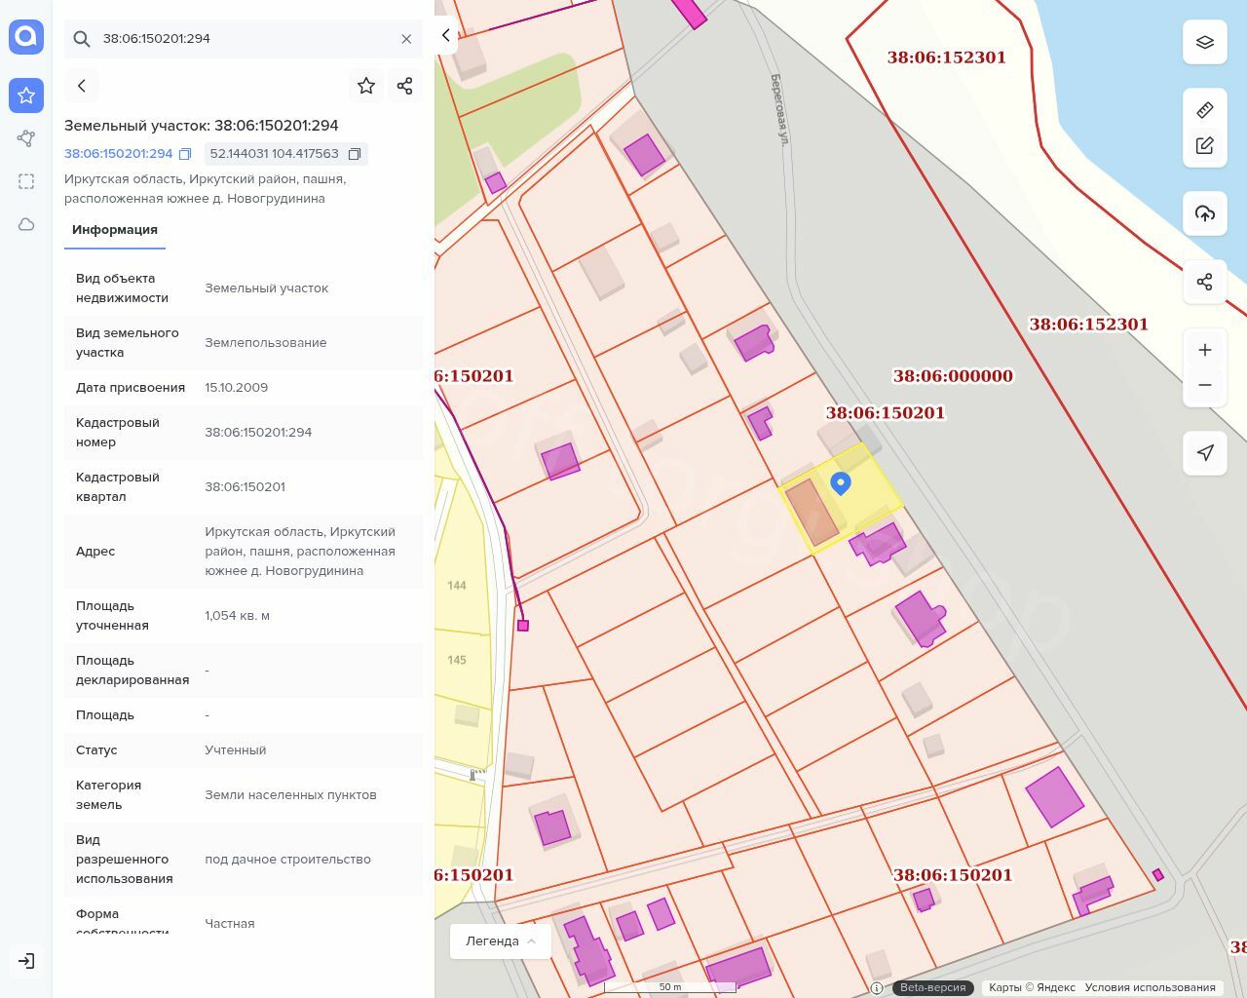Open Favorites section in left sidebar

pos(26,96)
